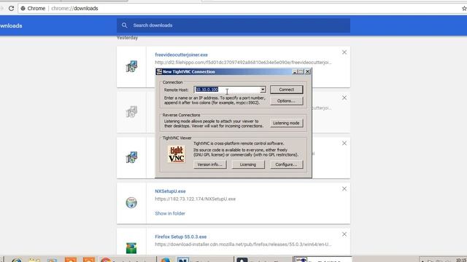The width and height of the screenshot is (467, 262).
Task: Remove the second greyed-out download entry
Action: pyautogui.click(x=344, y=98)
